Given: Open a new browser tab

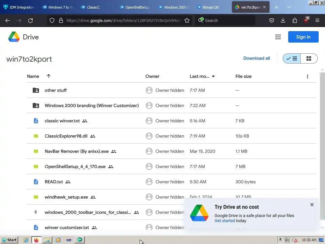Looking at the screenshot, I should tap(276, 7).
